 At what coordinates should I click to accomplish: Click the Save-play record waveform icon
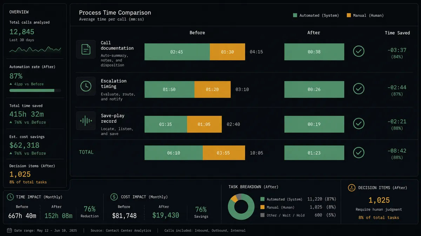point(86,121)
